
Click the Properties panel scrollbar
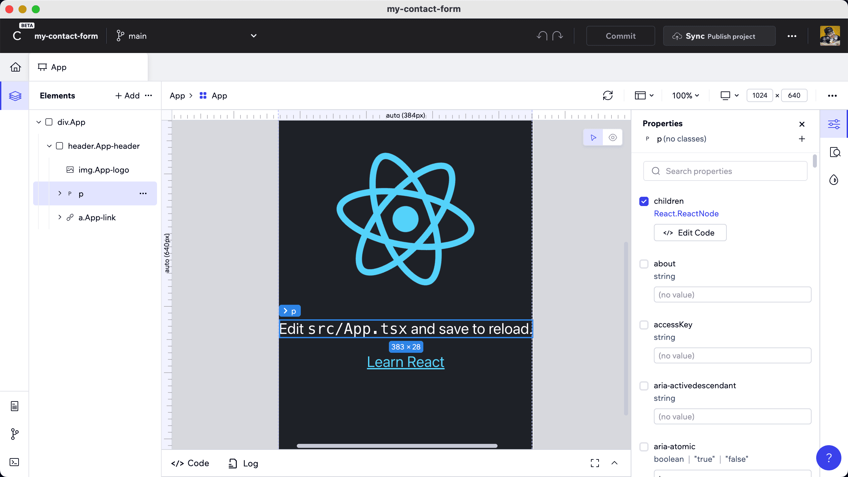(x=815, y=161)
